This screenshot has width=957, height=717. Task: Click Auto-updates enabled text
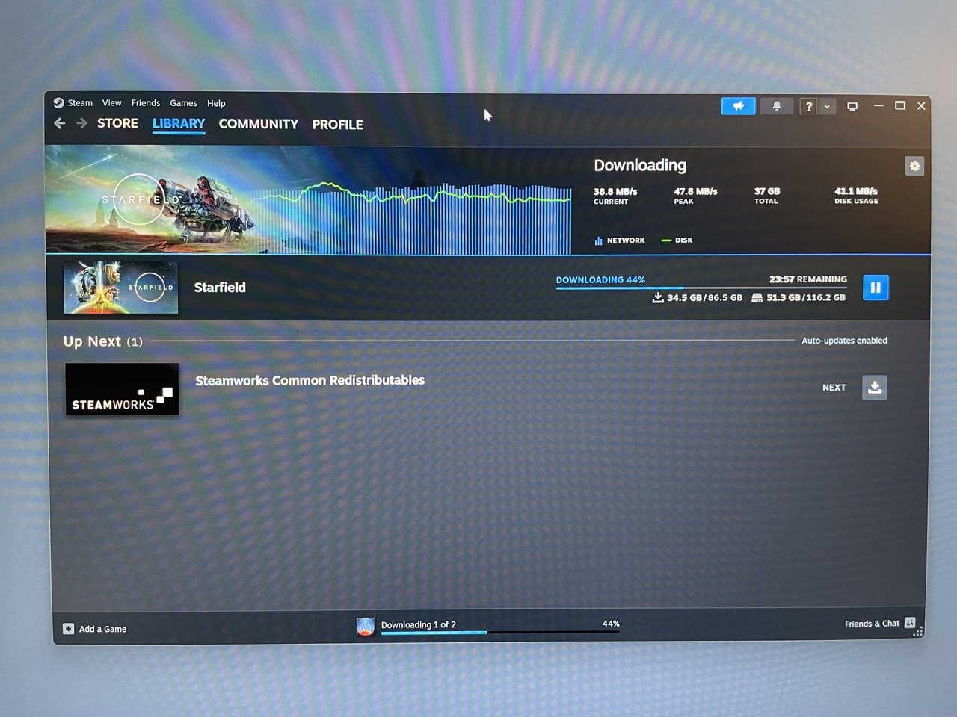pos(845,341)
